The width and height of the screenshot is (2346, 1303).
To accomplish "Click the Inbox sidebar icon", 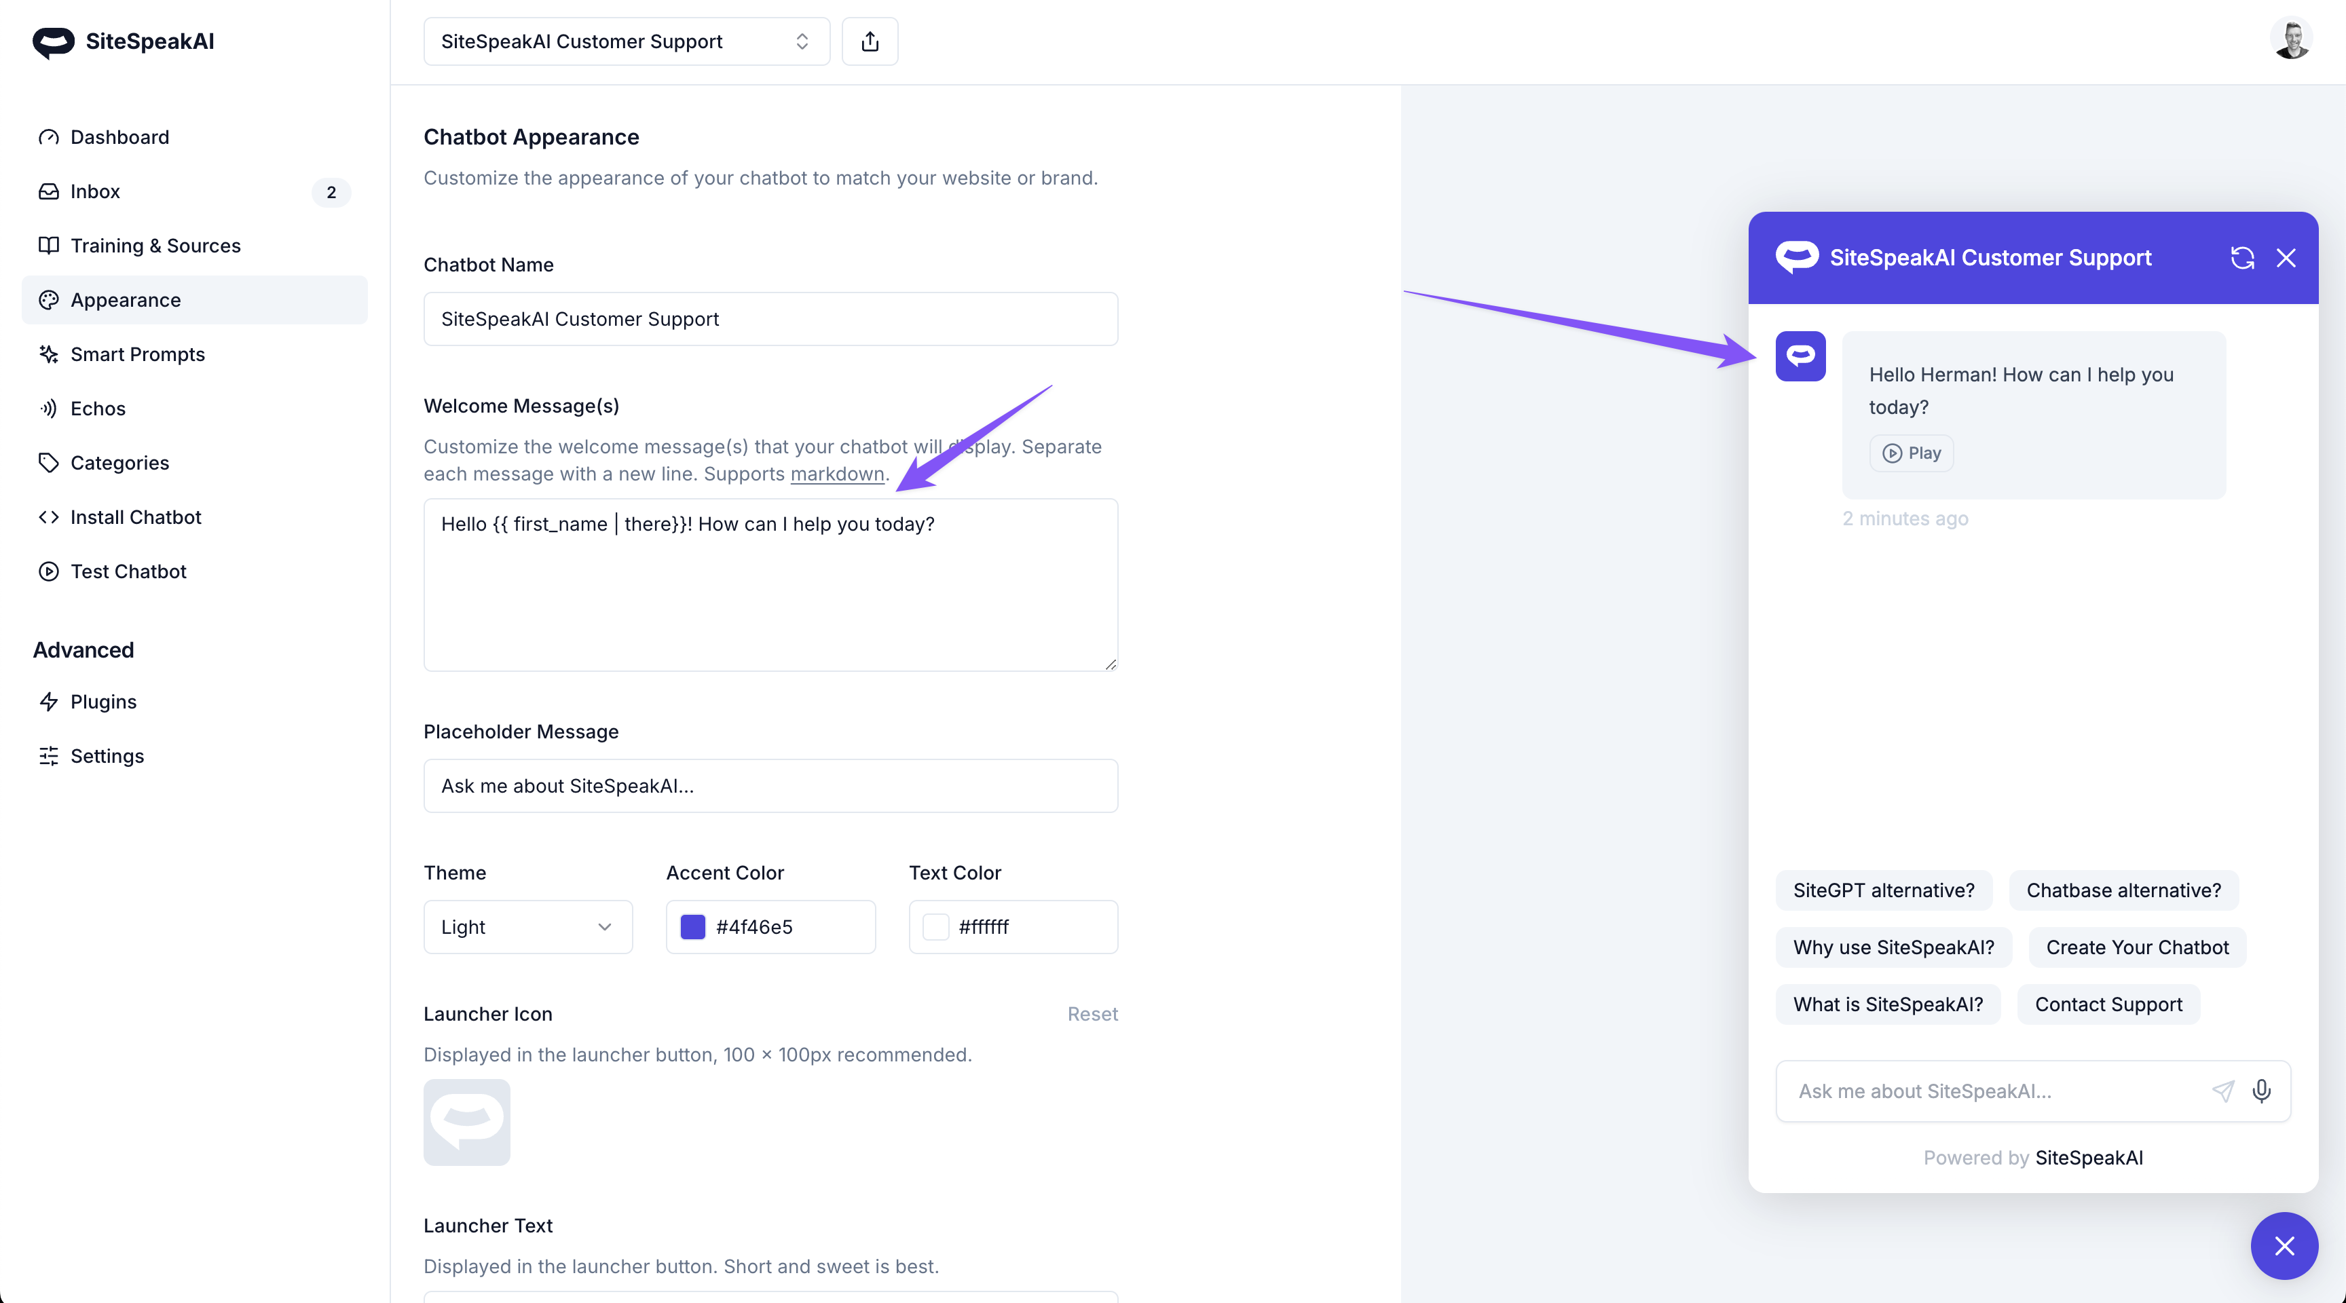I will tap(48, 191).
